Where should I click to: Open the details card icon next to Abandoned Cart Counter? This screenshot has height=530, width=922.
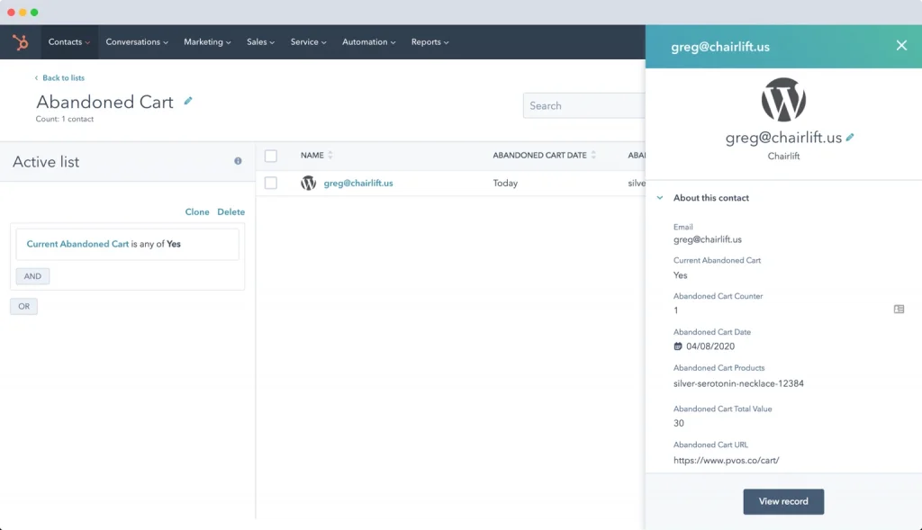point(899,309)
